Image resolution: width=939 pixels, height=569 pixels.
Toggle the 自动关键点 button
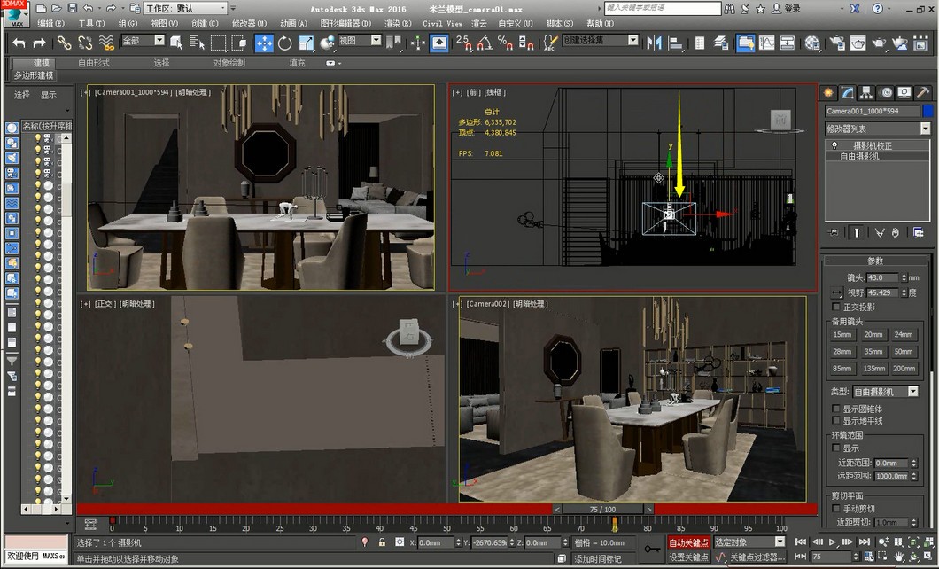688,542
